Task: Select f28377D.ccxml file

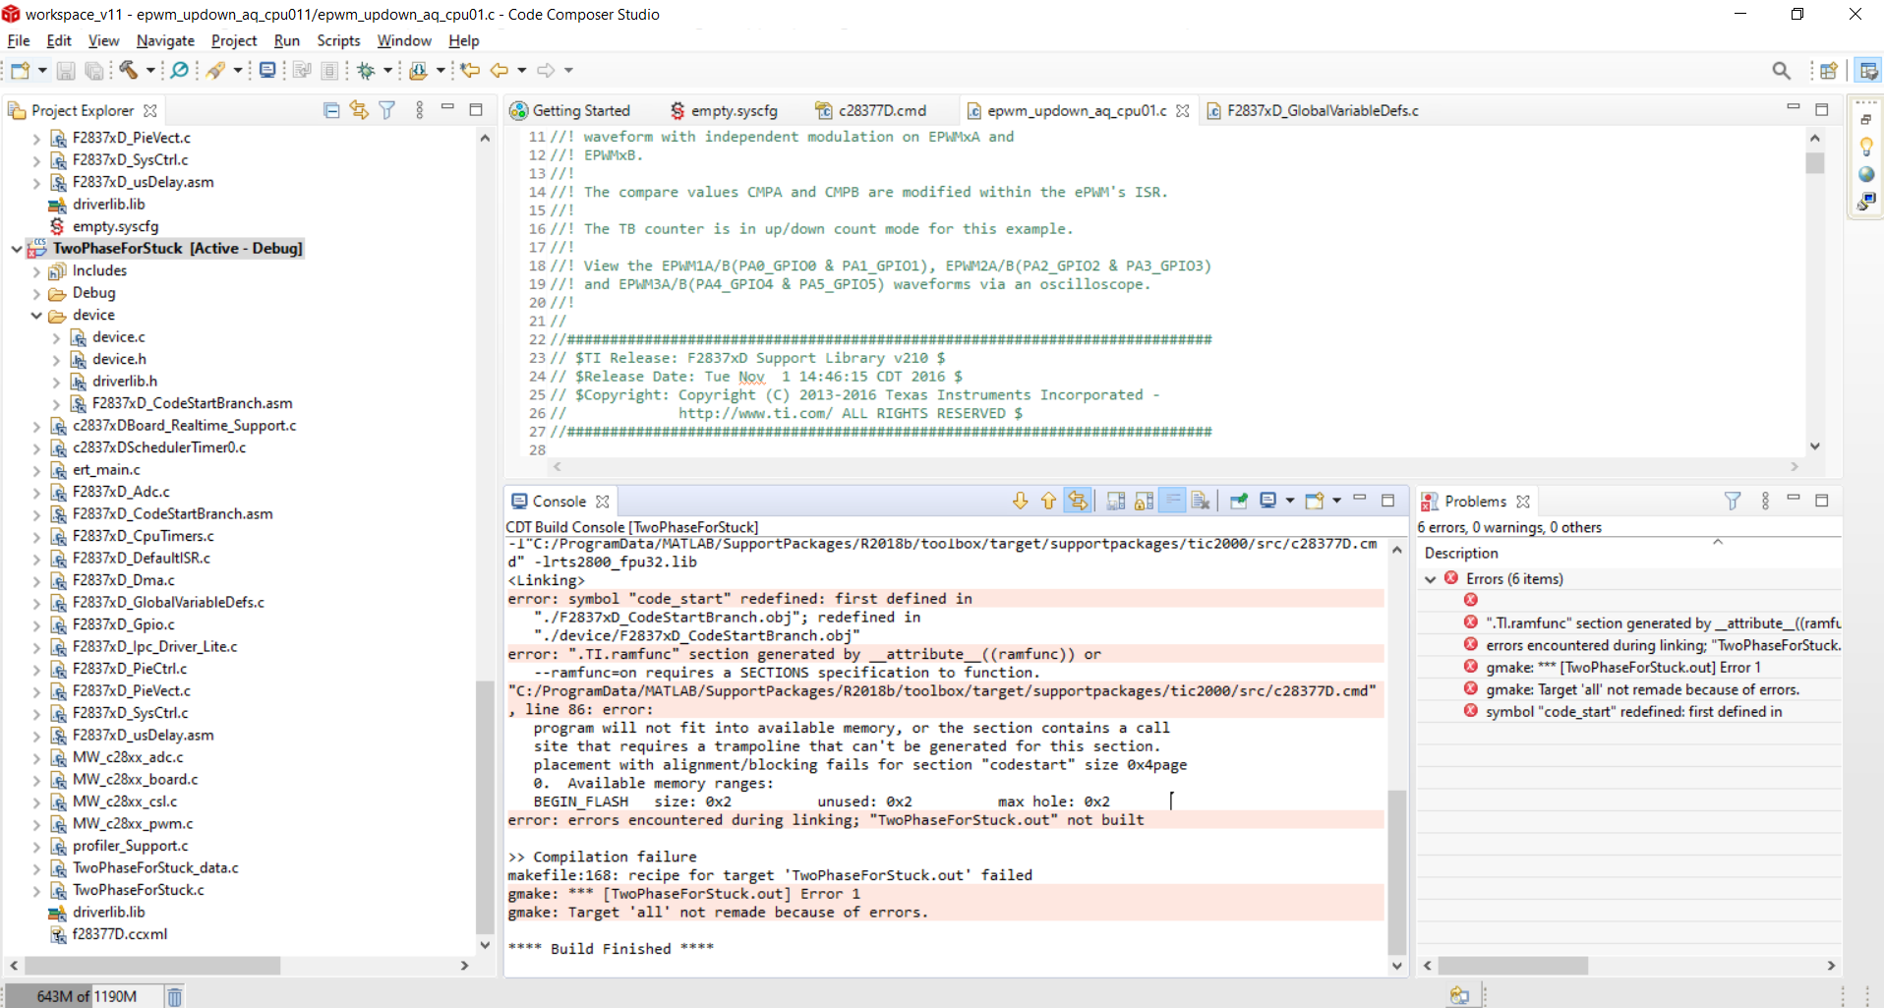Action: point(119,934)
